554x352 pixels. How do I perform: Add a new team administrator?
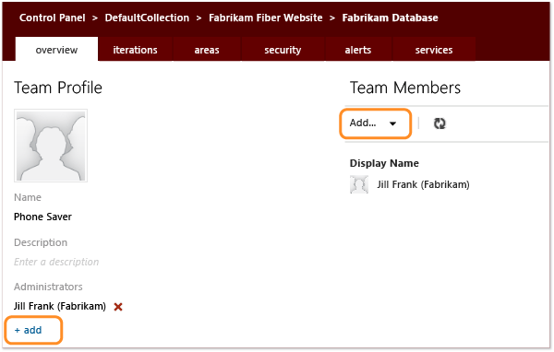coord(29,330)
